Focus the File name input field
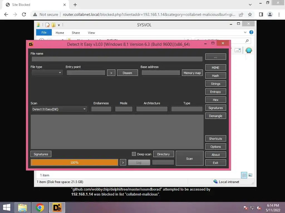Viewport: 285px width, 213px height. pos(117,59)
